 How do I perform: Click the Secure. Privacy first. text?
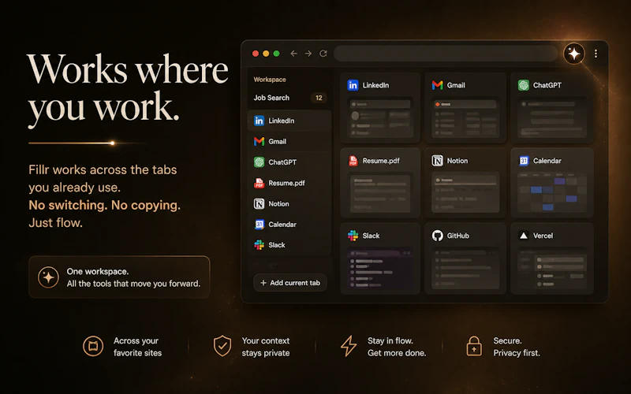517,347
